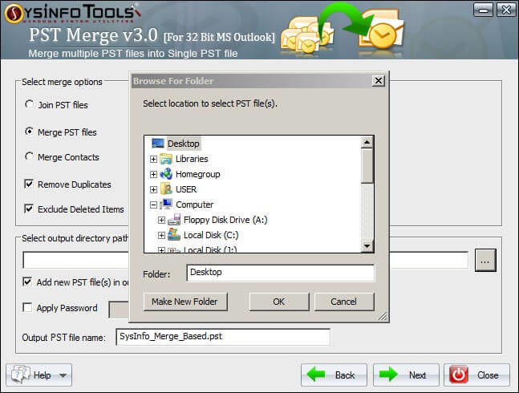This screenshot has height=393, width=519.
Task: Collapse the Computer tree node
Action: [153, 205]
